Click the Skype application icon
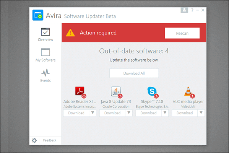Screen dimensions: 229x153 click(x=152, y=91)
